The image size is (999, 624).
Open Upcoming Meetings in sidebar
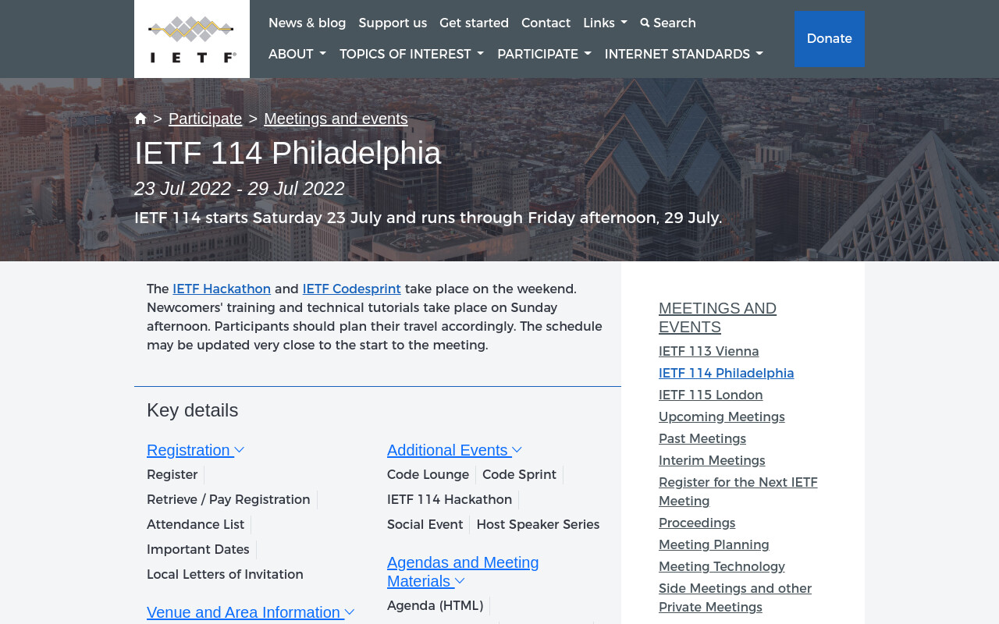click(x=722, y=417)
